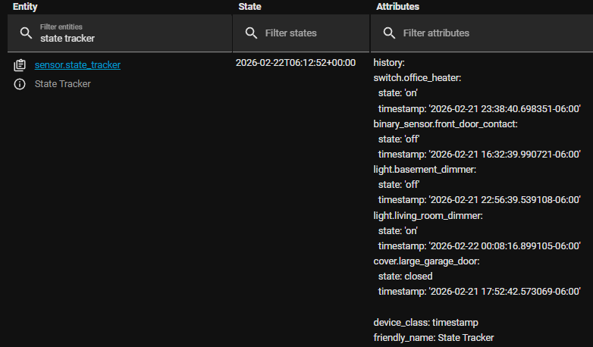Screen dimensions: 593x347
Task: Click the light.basement_dimmer attribute line
Action: coord(425,169)
